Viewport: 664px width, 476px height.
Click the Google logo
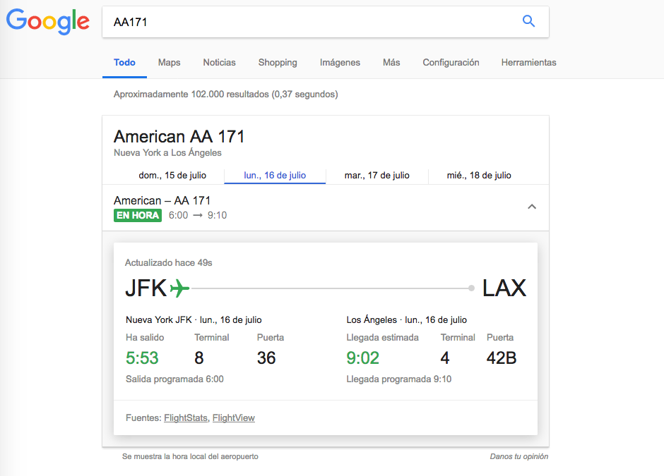[48, 22]
